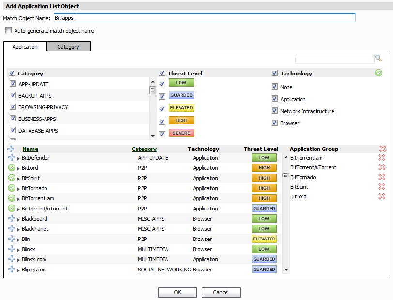
Task: Click category list scroll-down arrow
Action: pos(153,136)
